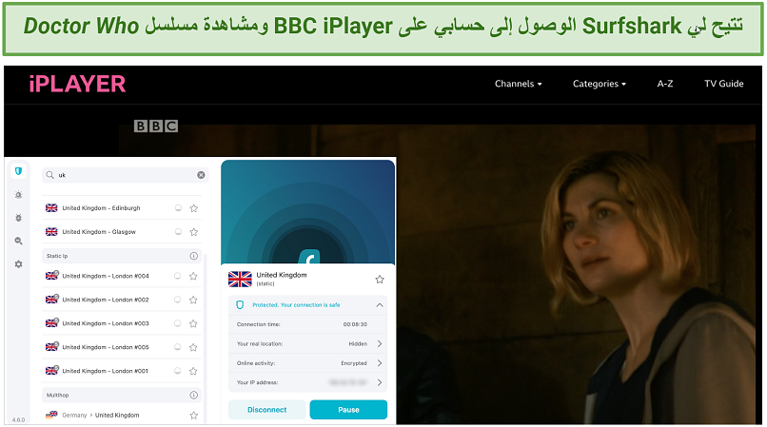This screenshot has height=427, width=767.
Task: Open the Categories dropdown menu
Action: pyautogui.click(x=600, y=84)
